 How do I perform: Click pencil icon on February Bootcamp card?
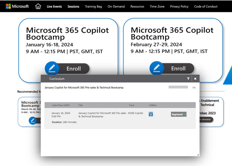pyautogui.click(x=157, y=68)
